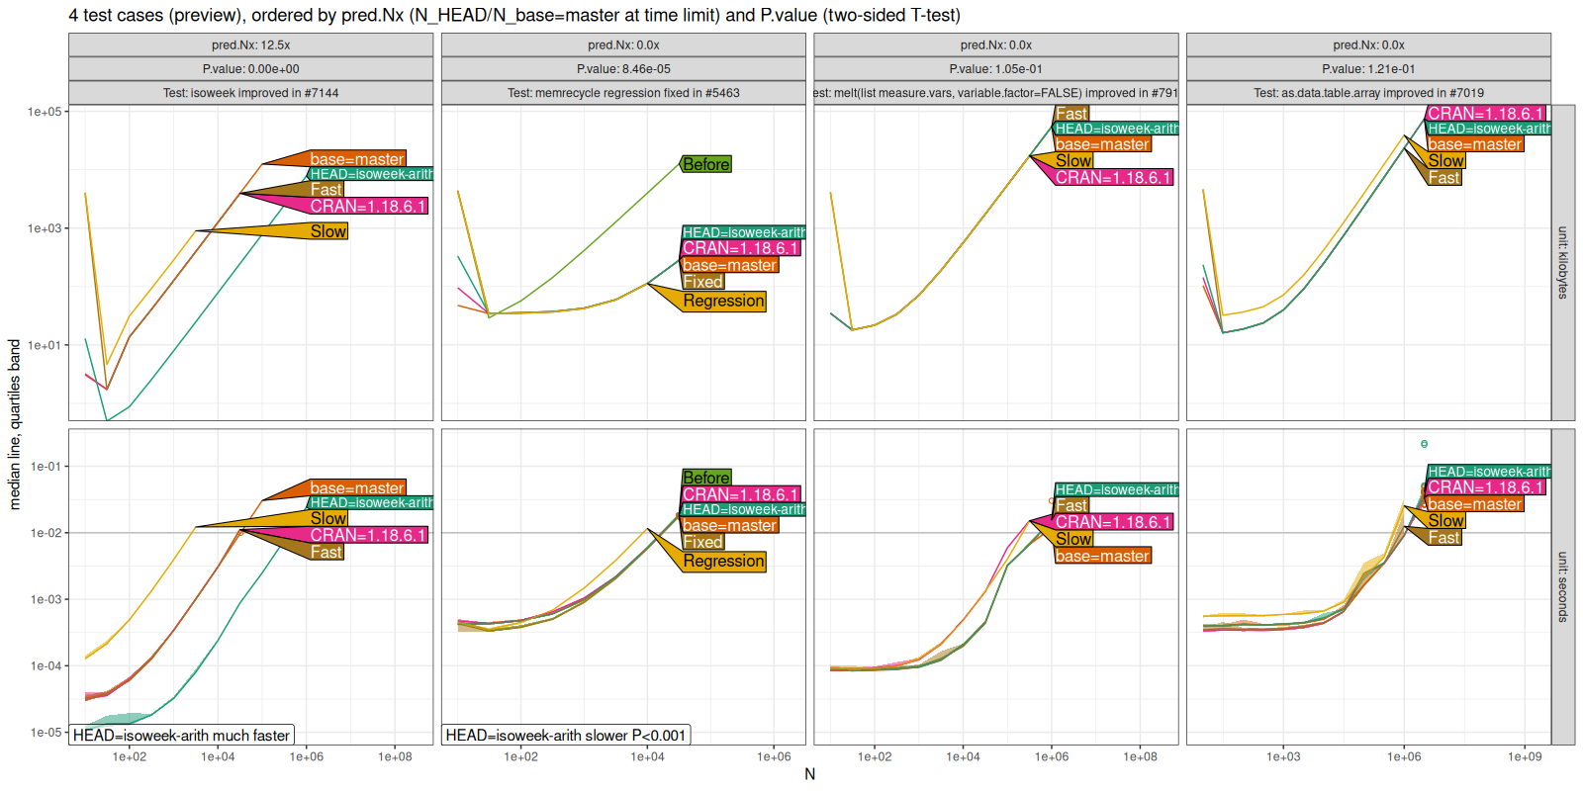Click 'Slow' label in isoweek seconds panel

coord(328,518)
